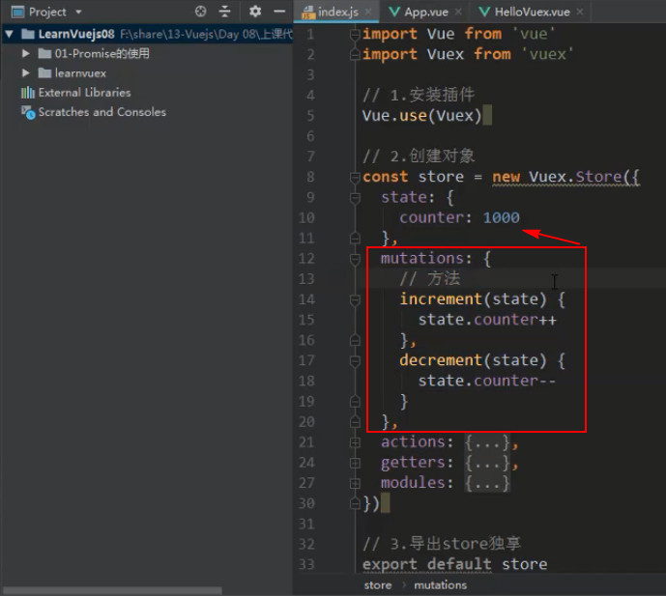
Task: Click the mutations breadcrumb
Action: coord(440,585)
